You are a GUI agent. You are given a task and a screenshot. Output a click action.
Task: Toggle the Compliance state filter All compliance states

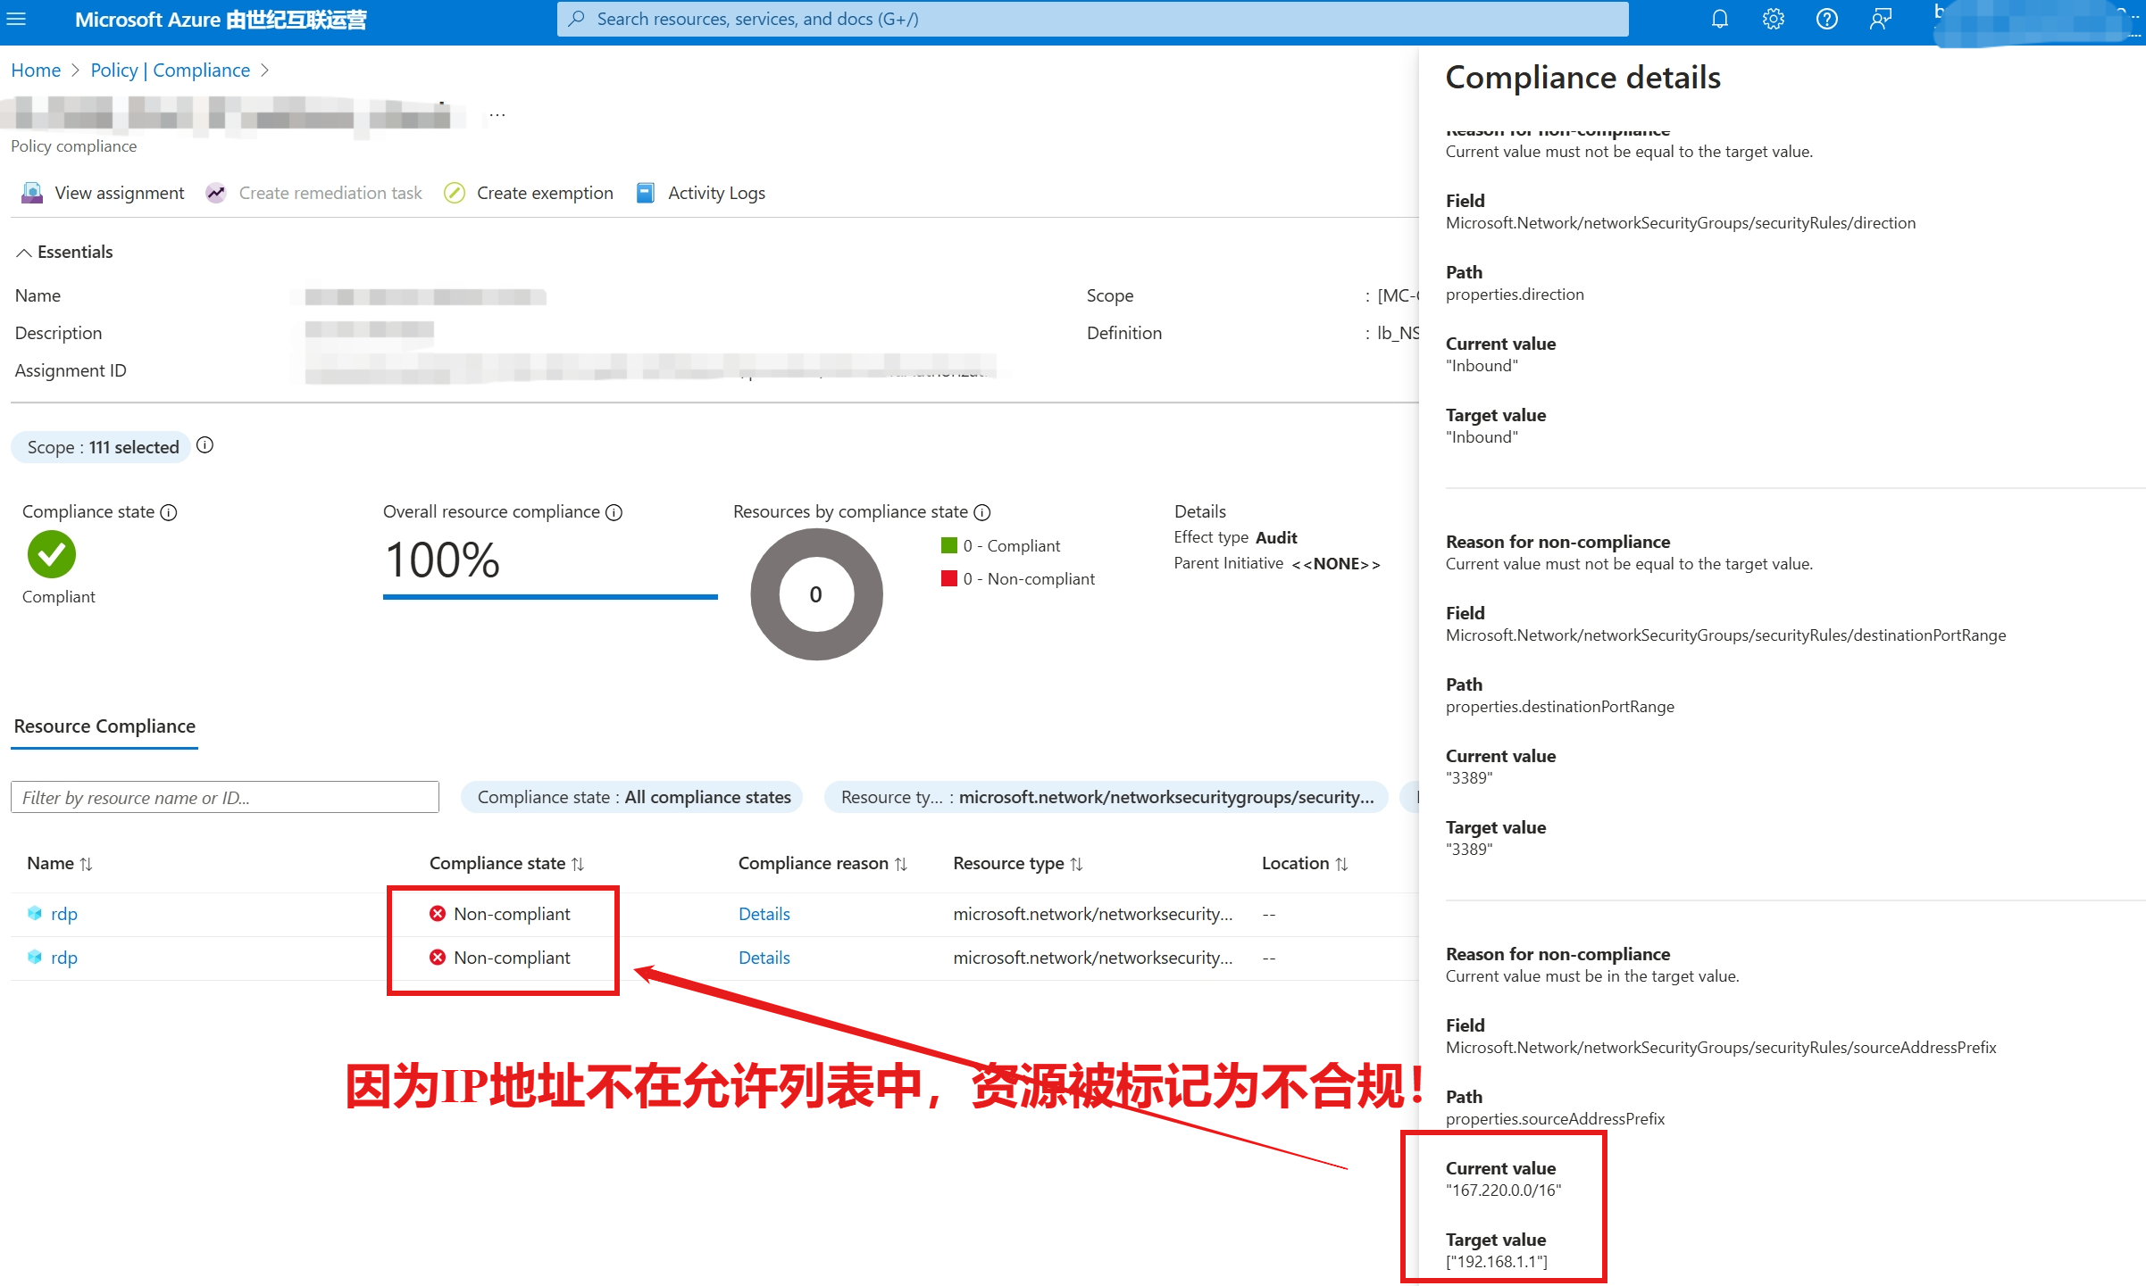[x=634, y=796]
